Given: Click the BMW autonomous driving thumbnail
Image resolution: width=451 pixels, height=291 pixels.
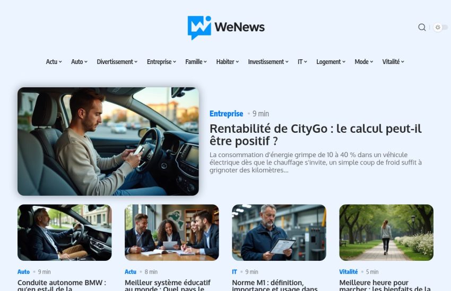Looking at the screenshot, I should 64,232.
